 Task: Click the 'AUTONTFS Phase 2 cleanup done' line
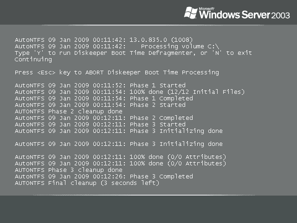(x=69, y=111)
